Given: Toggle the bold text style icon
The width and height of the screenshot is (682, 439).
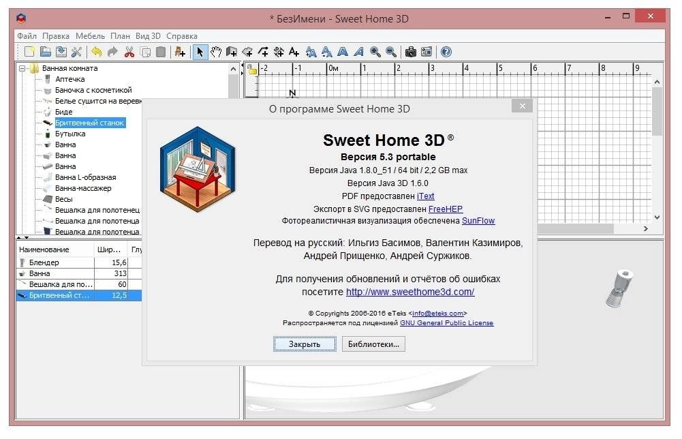Looking at the screenshot, I should point(343,52).
